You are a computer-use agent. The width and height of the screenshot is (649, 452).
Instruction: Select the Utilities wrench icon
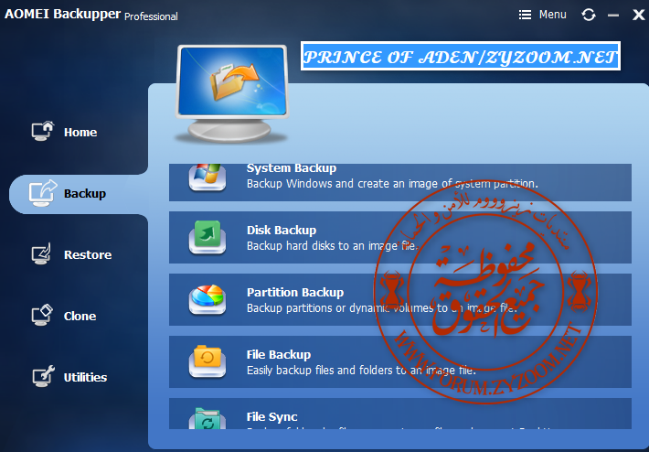43,376
